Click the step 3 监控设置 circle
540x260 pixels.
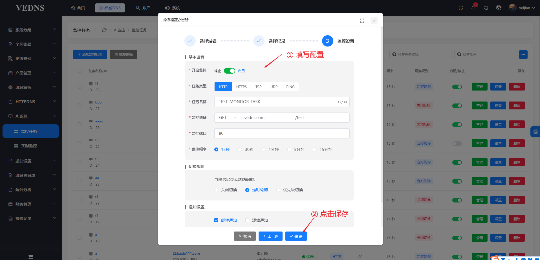coord(327,41)
